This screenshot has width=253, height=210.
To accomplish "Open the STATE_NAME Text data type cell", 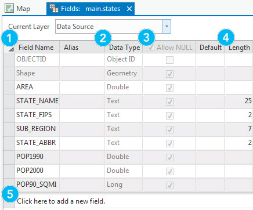I will (x=124, y=102).
